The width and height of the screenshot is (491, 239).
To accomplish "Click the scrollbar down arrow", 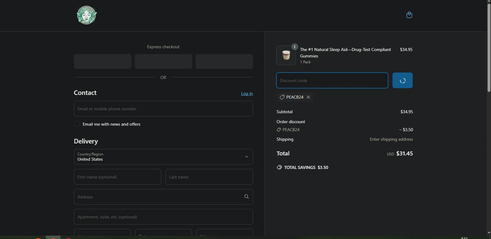I will [489, 233].
